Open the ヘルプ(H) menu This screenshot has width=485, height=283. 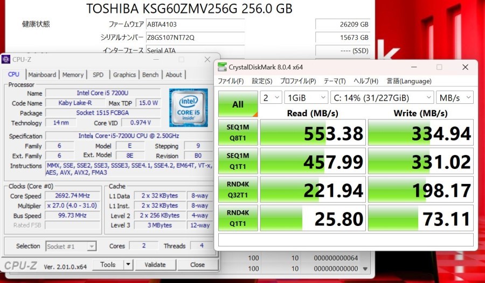click(x=366, y=81)
